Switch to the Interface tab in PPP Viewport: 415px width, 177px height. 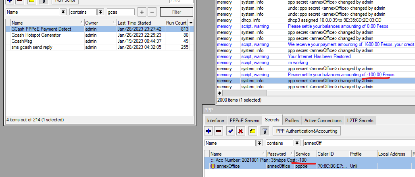pos(215,121)
